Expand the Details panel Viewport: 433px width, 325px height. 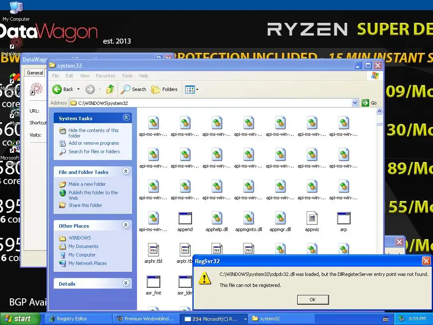tap(126, 283)
